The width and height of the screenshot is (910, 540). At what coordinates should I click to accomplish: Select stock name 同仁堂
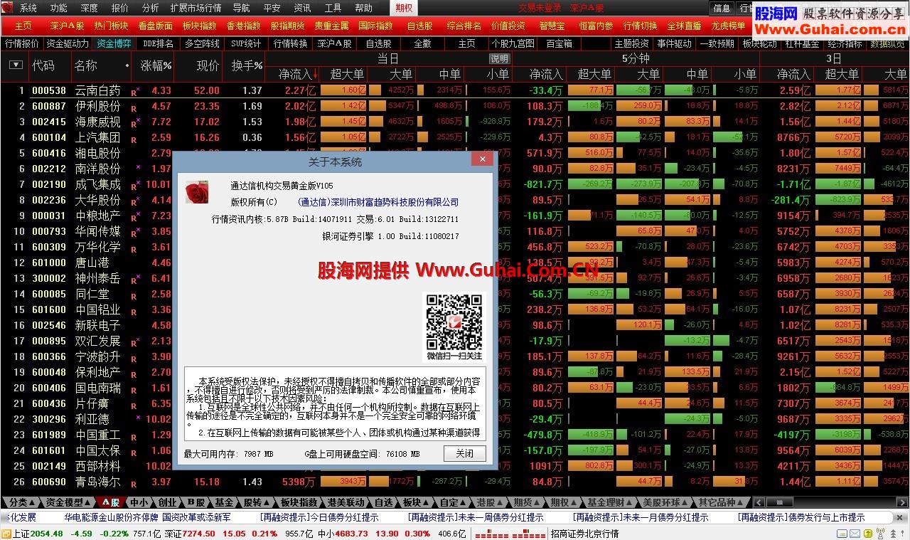point(92,294)
